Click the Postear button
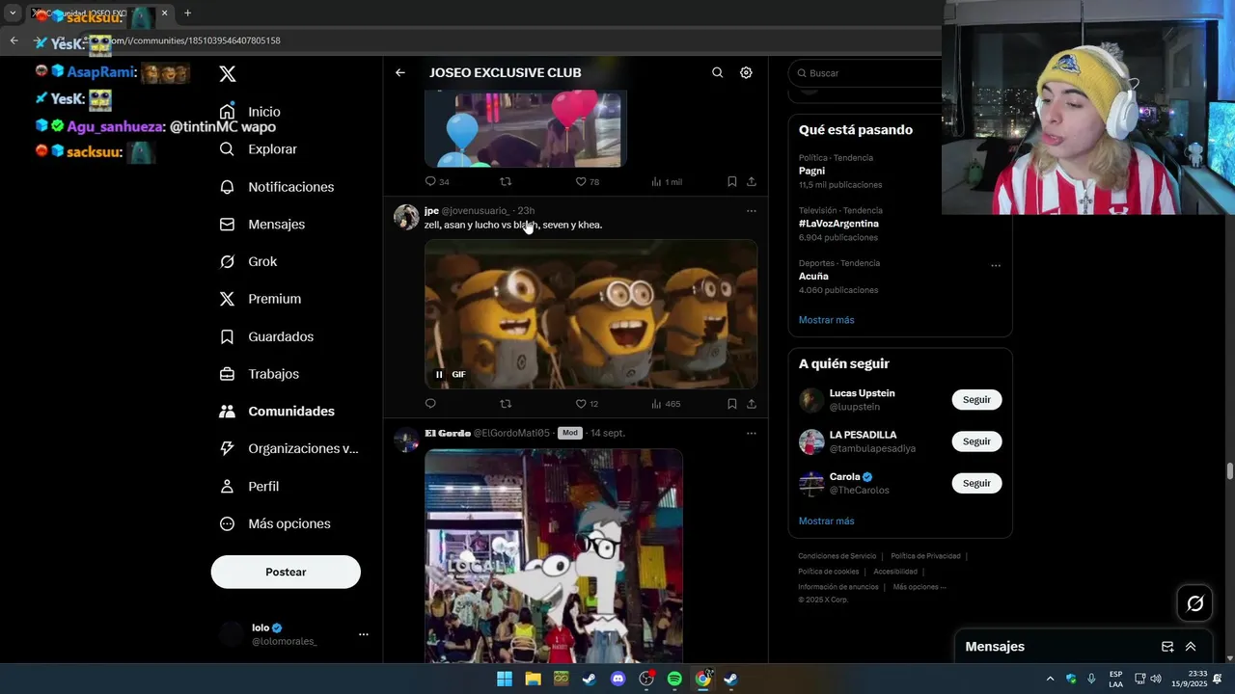 pos(286,572)
